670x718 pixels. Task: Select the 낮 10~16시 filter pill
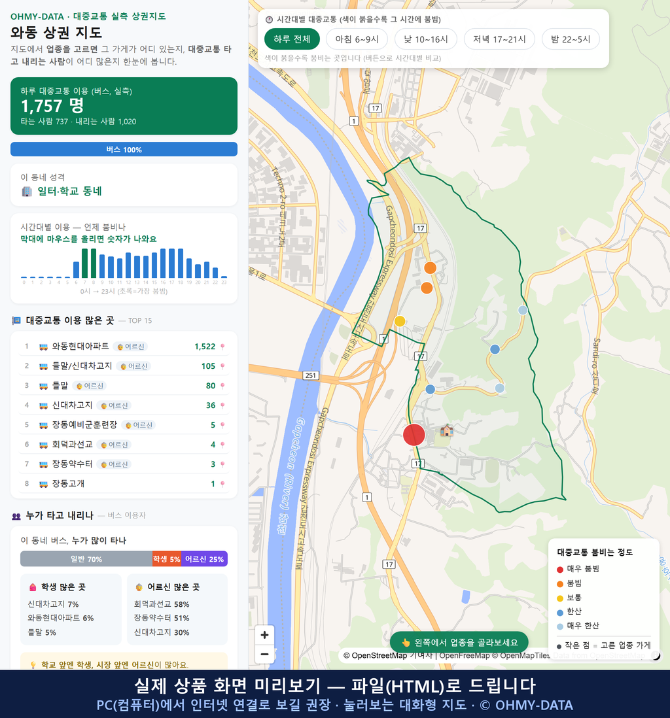click(x=426, y=39)
